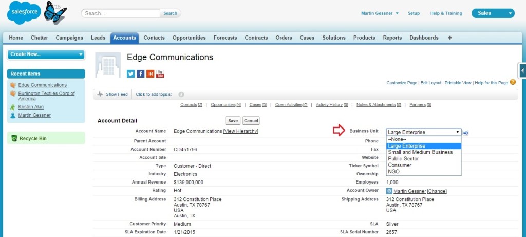Jump to Contacts related list link
526x237 pixels.
tap(191, 105)
